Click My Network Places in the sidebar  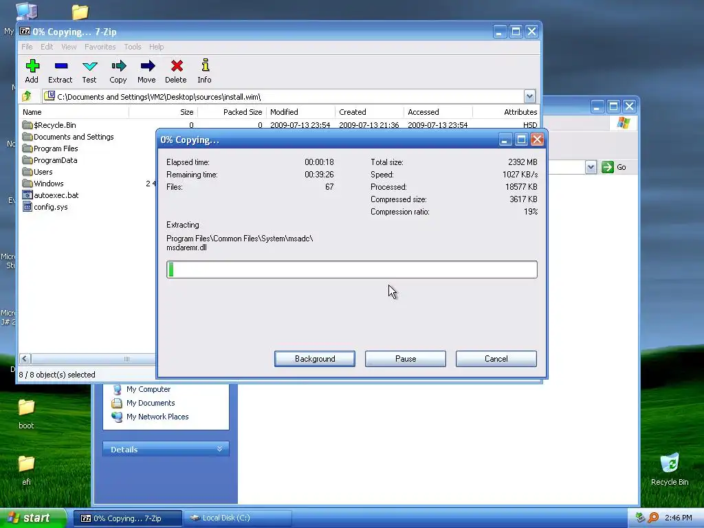[x=151, y=417]
